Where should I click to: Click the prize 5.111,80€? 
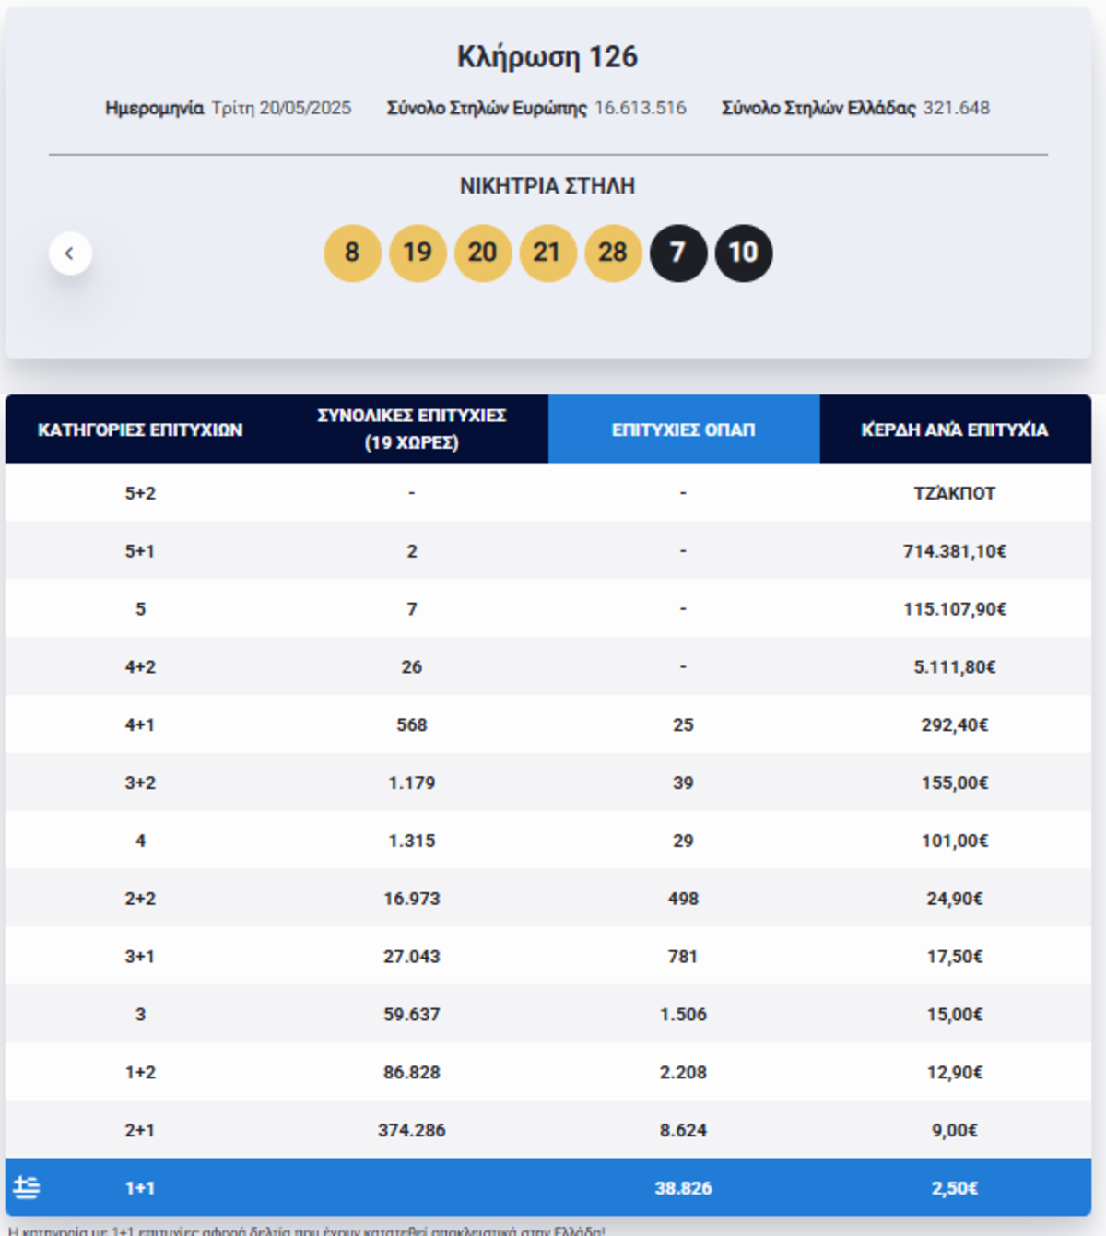click(x=955, y=667)
